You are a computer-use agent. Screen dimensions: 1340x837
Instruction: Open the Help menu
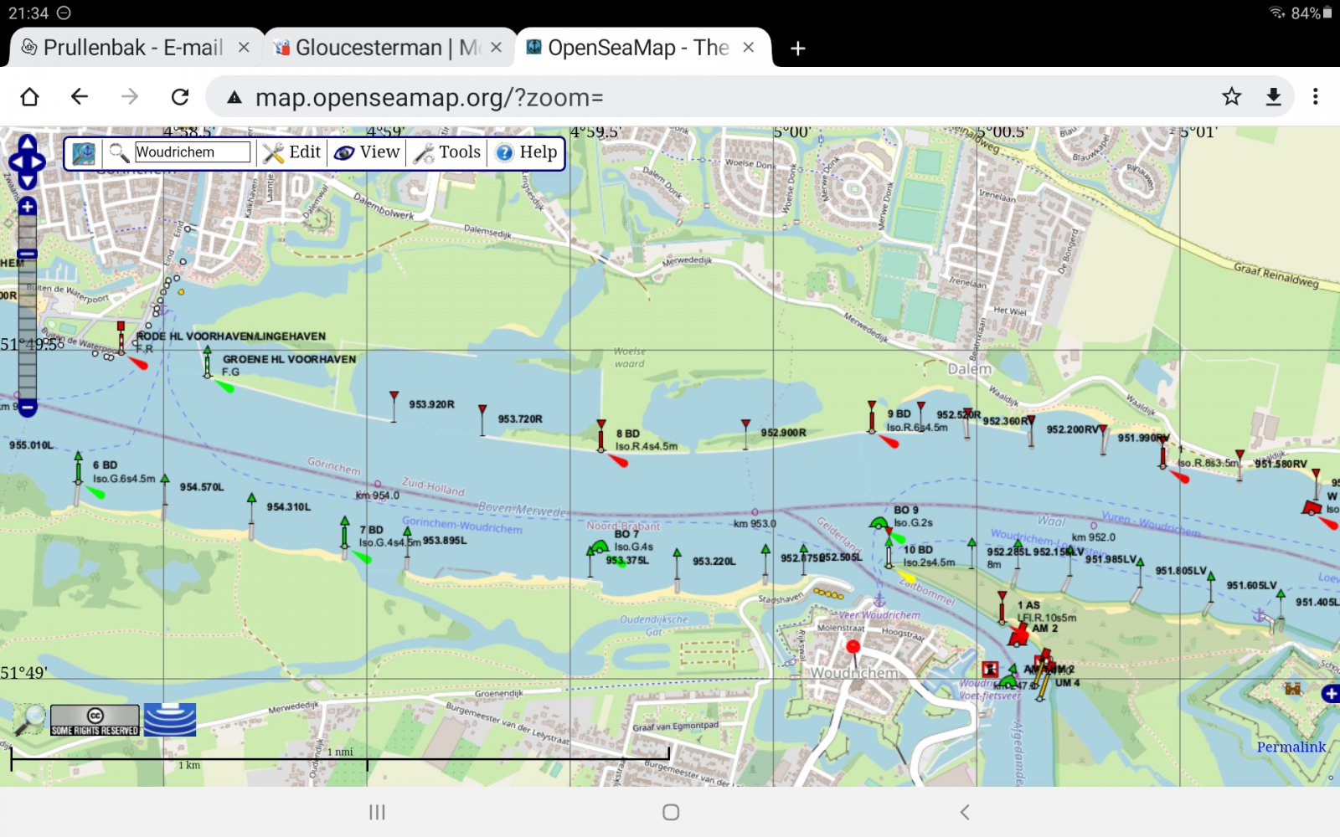(x=527, y=152)
